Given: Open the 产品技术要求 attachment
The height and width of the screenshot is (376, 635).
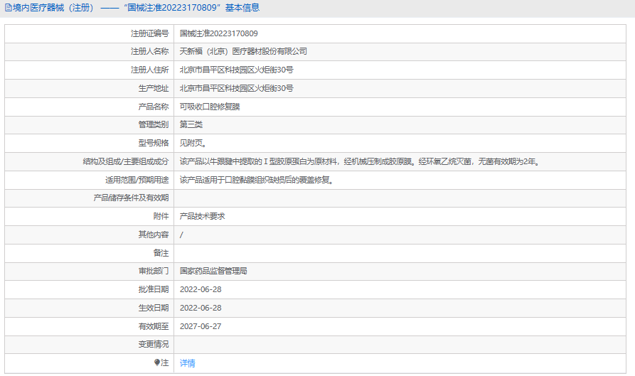Looking at the screenshot, I should (203, 216).
